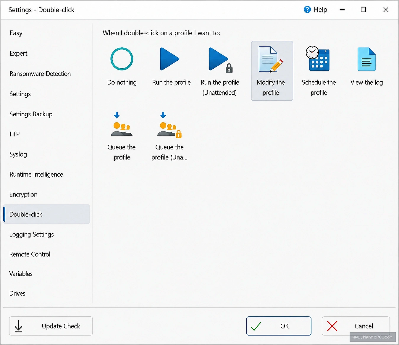Open the Expert settings page
Viewport: 399px width, 345px height.
click(x=46, y=54)
